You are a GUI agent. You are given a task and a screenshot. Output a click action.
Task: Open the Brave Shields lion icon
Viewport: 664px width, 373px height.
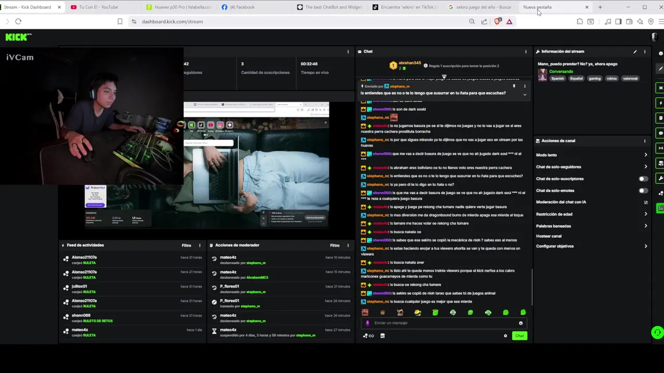coord(497,21)
